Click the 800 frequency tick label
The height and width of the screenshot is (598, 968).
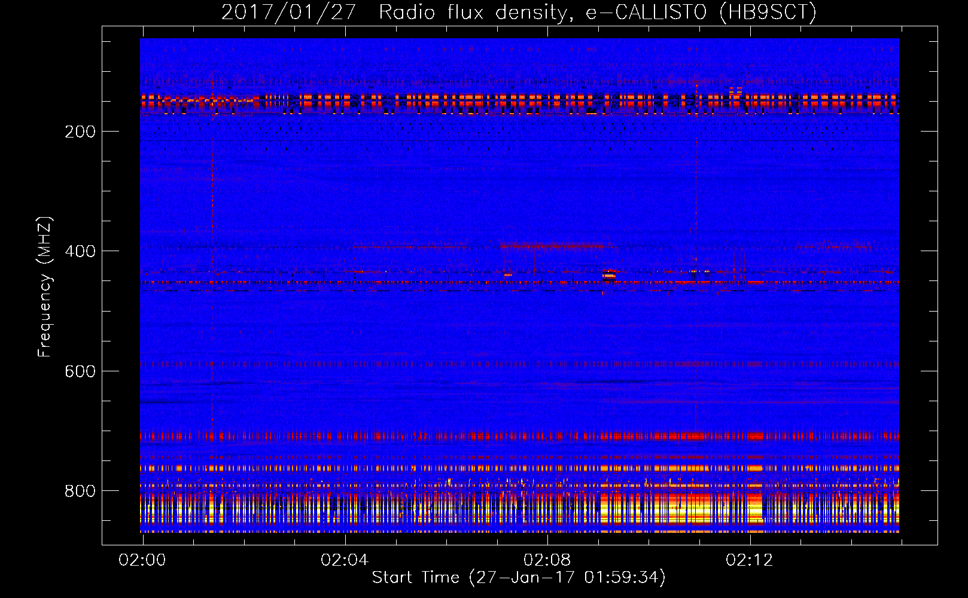click(80, 491)
